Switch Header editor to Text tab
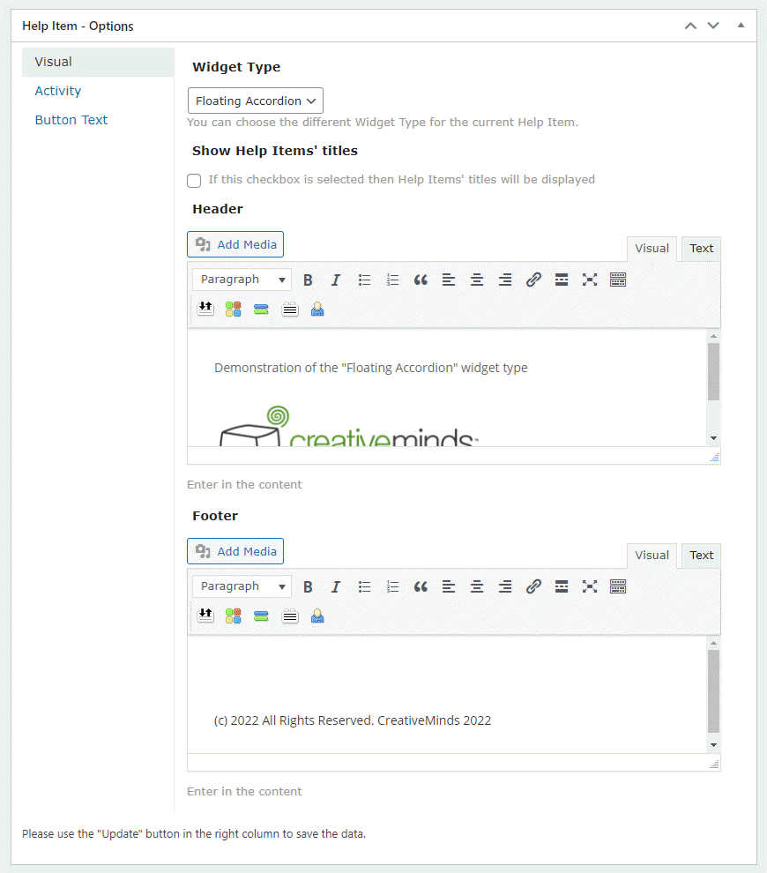Viewport: 767px width, 873px height. coord(701,249)
